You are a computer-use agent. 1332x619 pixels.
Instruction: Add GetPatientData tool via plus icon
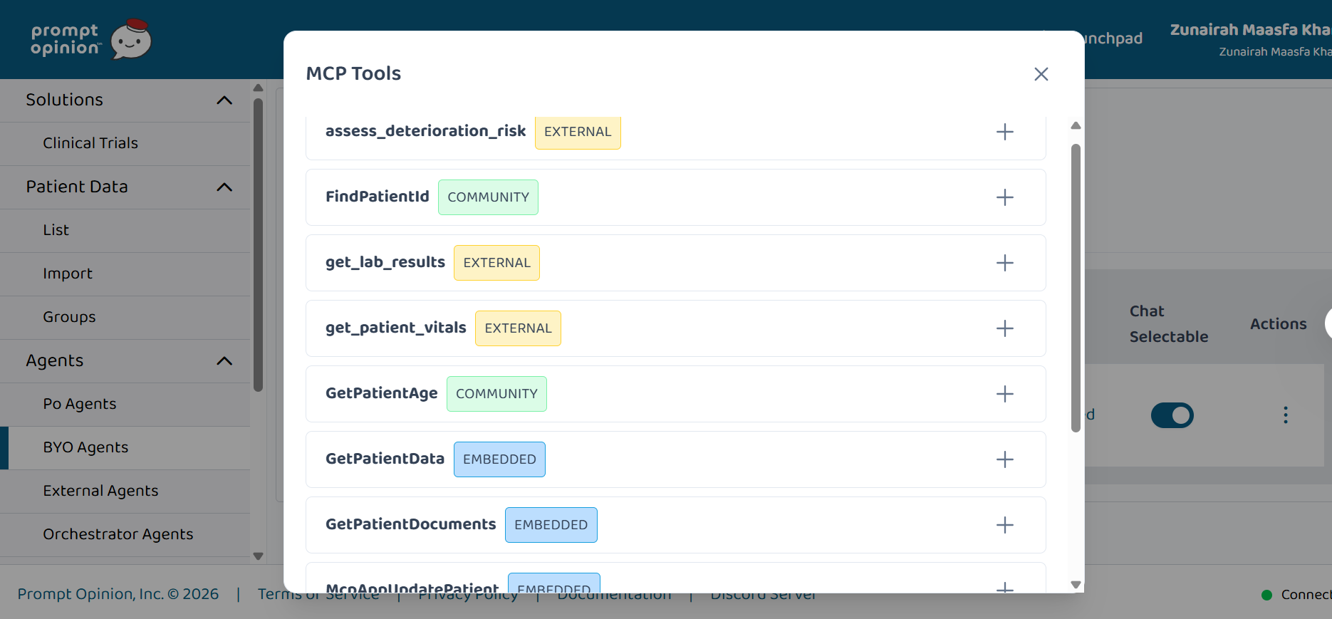click(1004, 459)
